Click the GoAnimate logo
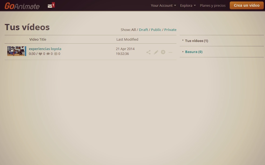The image size is (265, 165). coord(22,6)
